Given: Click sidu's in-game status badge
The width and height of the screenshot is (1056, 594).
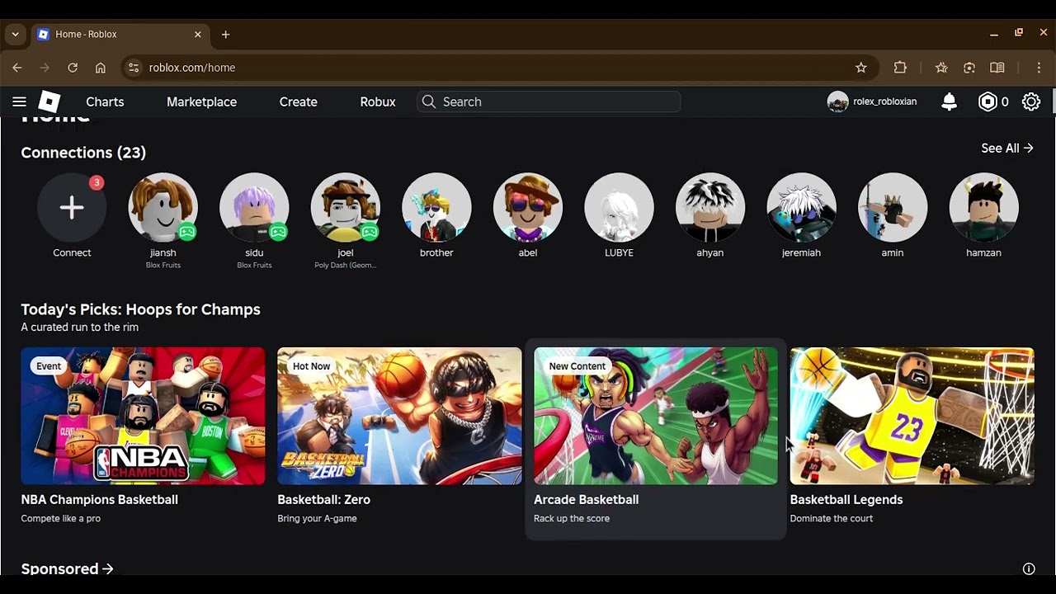Looking at the screenshot, I should pyautogui.click(x=279, y=232).
